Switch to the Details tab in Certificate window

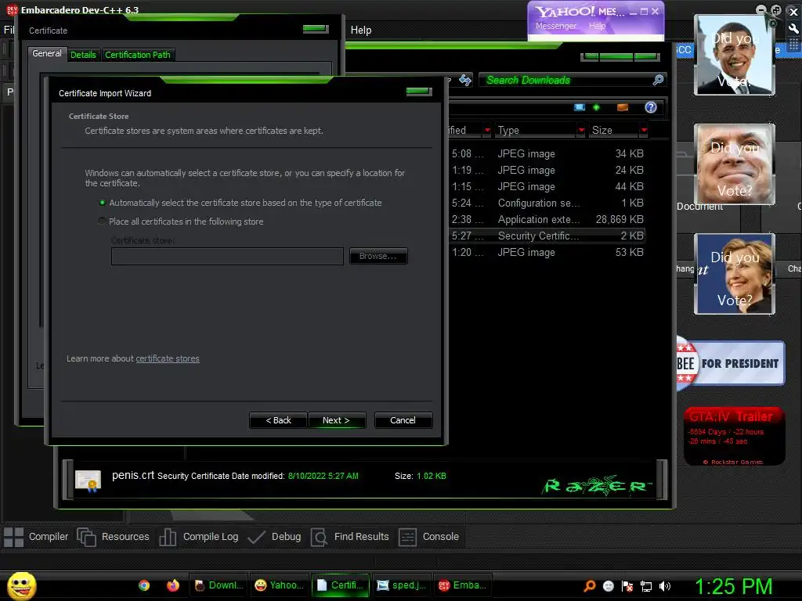tap(83, 55)
